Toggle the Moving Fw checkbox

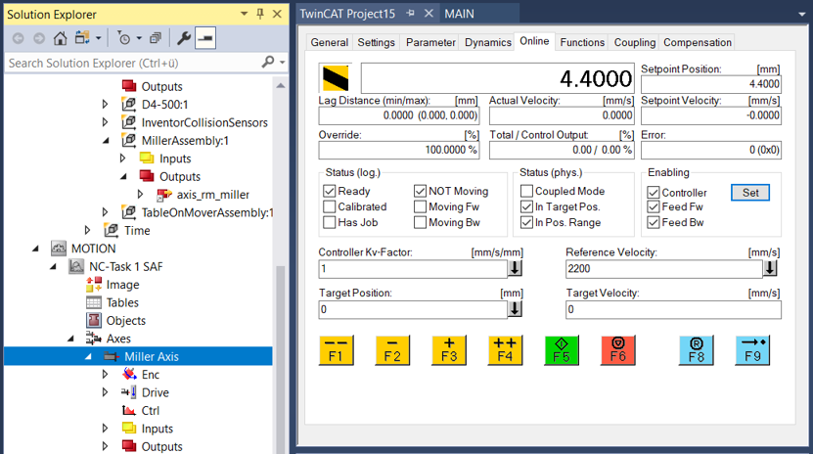[420, 206]
